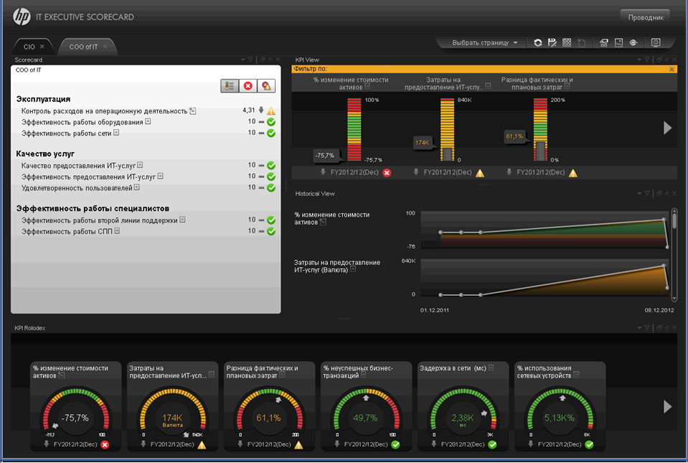Click the 174K 'Затраты на предоставление' gauge card
The width and height of the screenshot is (688, 463).
pos(172,406)
